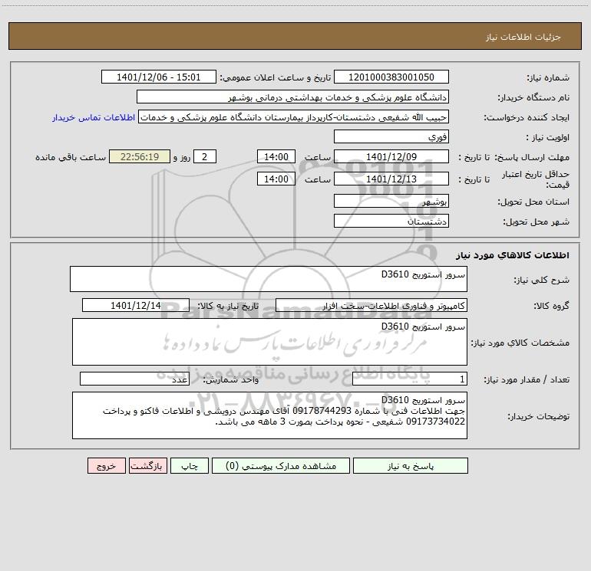This screenshot has height=571, width=591.
Task: Click the label تاریخ و ساعت اعلان عمومی
Action: [x=276, y=78]
